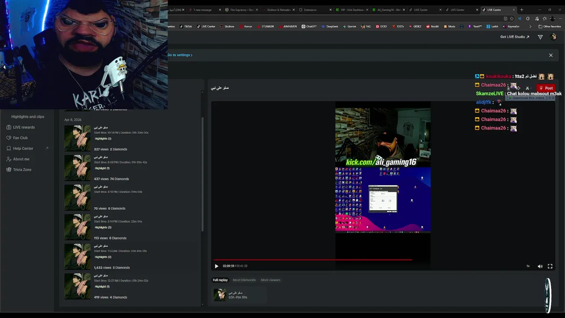Screen dimensions: 565x318
Task: Open Horror bookmark
Action: pyautogui.click(x=245, y=26)
